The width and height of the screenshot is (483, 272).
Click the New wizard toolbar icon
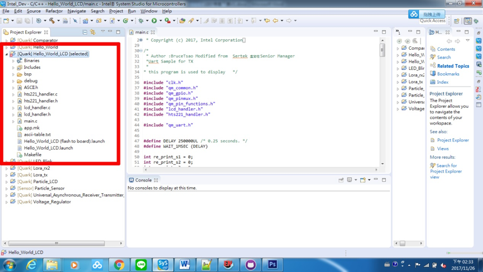6,21
